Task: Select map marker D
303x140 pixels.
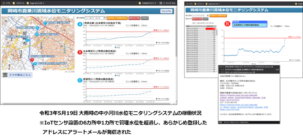Action: pyautogui.click(x=37, y=34)
